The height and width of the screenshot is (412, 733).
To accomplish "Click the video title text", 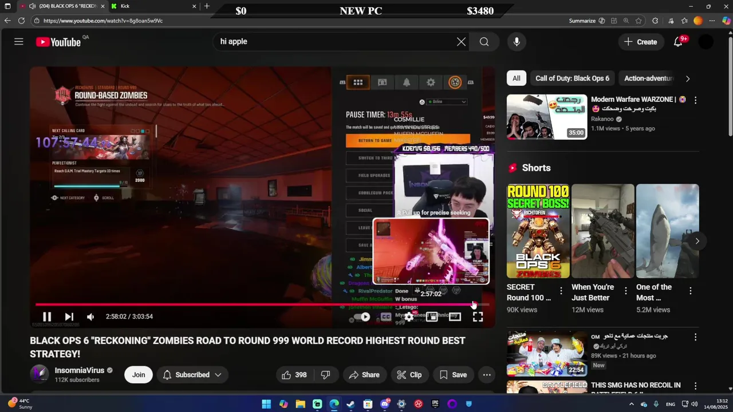I will click(x=247, y=347).
